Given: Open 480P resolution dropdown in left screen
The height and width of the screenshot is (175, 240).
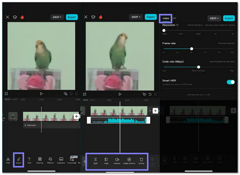Looking at the screenshot, I should 57,17.
